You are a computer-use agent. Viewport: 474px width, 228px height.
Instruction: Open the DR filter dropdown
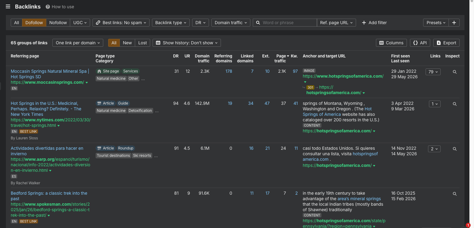[x=200, y=23]
